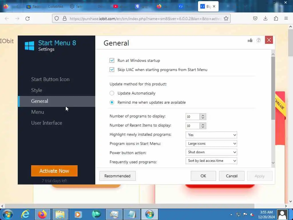Viewport: 293px width, 220px height.
Task: Open the Firefox extensions puzzle icon
Action: tap(276, 18)
